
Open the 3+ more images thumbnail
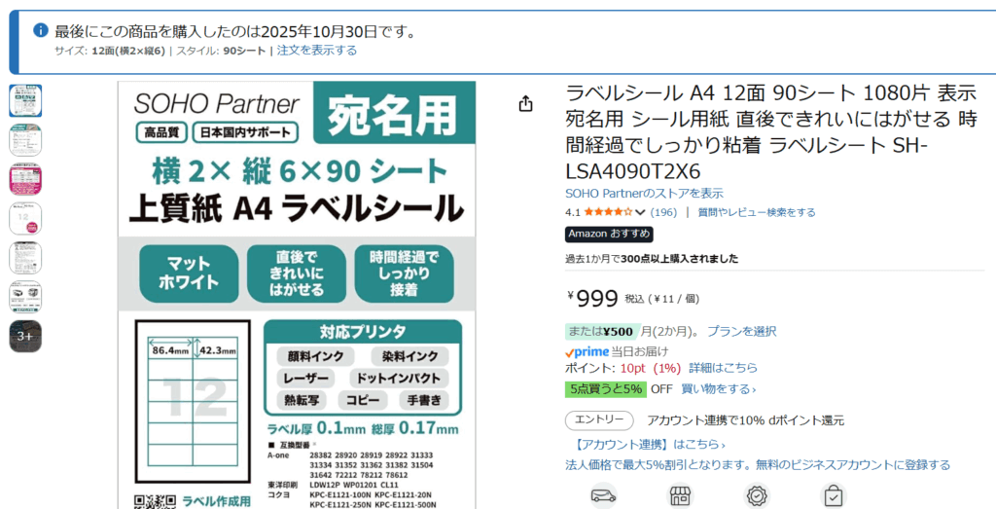pos(25,336)
